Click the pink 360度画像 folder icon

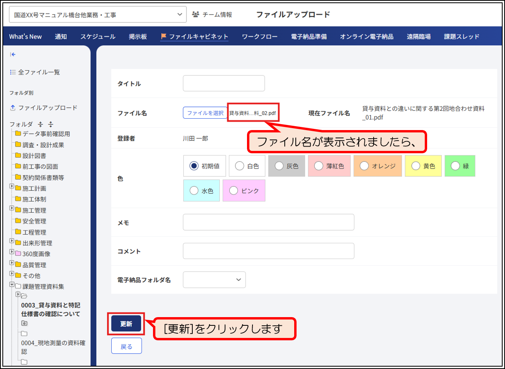click(x=18, y=254)
